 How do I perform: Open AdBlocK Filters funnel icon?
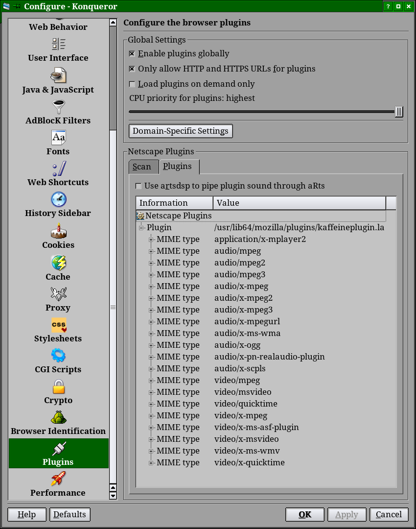tap(59, 107)
